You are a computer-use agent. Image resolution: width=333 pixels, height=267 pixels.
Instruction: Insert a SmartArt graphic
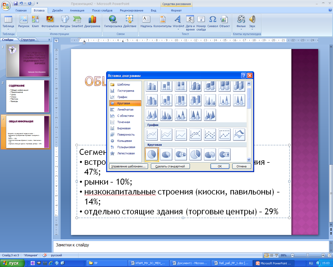pyautogui.click(x=77, y=22)
